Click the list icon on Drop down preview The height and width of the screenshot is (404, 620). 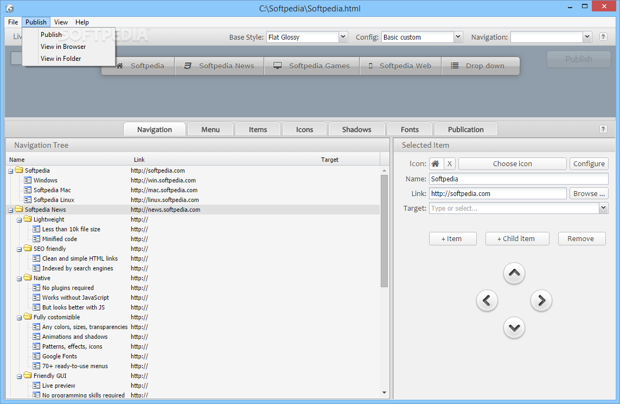[455, 66]
